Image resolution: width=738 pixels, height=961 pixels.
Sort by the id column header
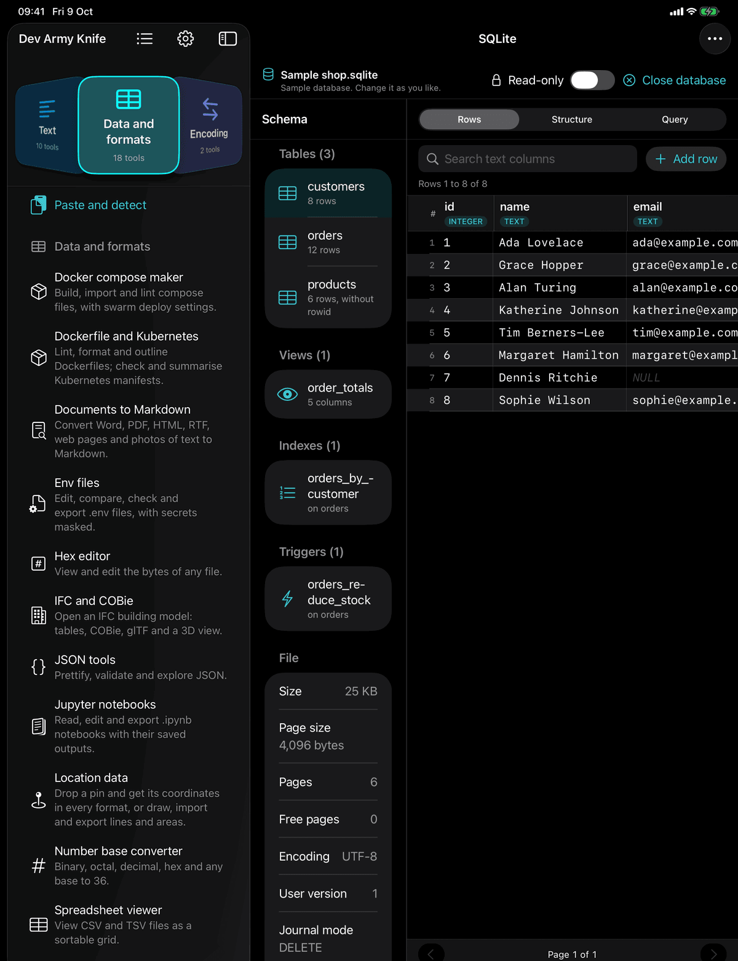(x=466, y=213)
